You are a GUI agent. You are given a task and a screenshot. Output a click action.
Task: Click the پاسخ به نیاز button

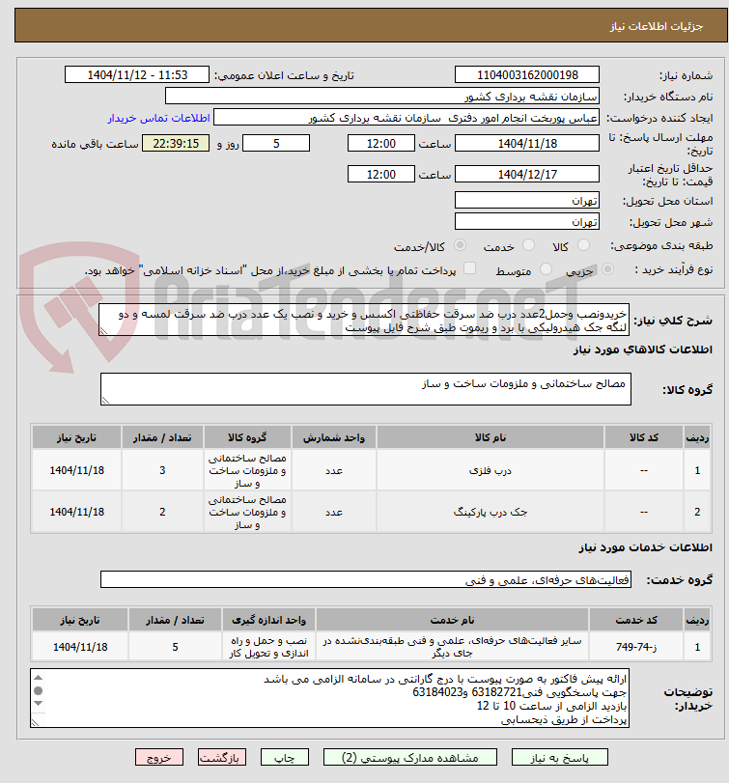pyautogui.click(x=560, y=757)
